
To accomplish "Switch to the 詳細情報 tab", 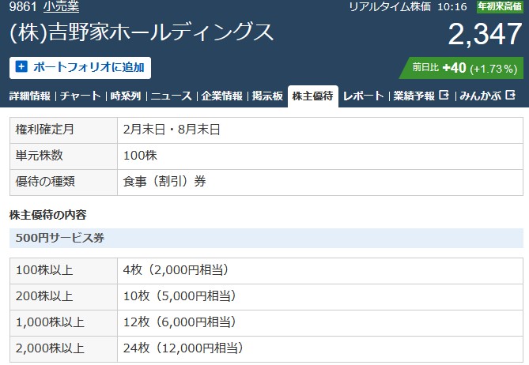I will pyautogui.click(x=30, y=96).
